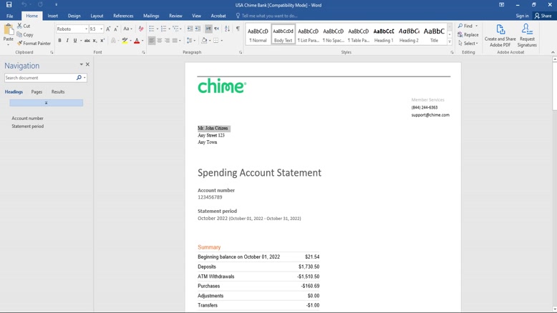The width and height of the screenshot is (557, 313).
Task: Open the font size dropdown
Action: pyautogui.click(x=101, y=29)
